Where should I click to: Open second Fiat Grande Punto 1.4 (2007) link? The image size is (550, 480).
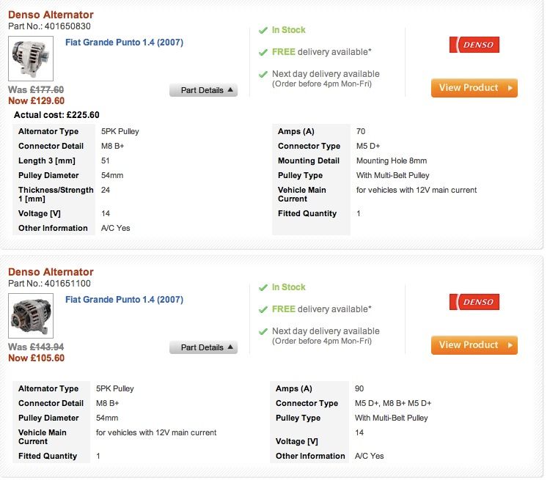tap(124, 300)
